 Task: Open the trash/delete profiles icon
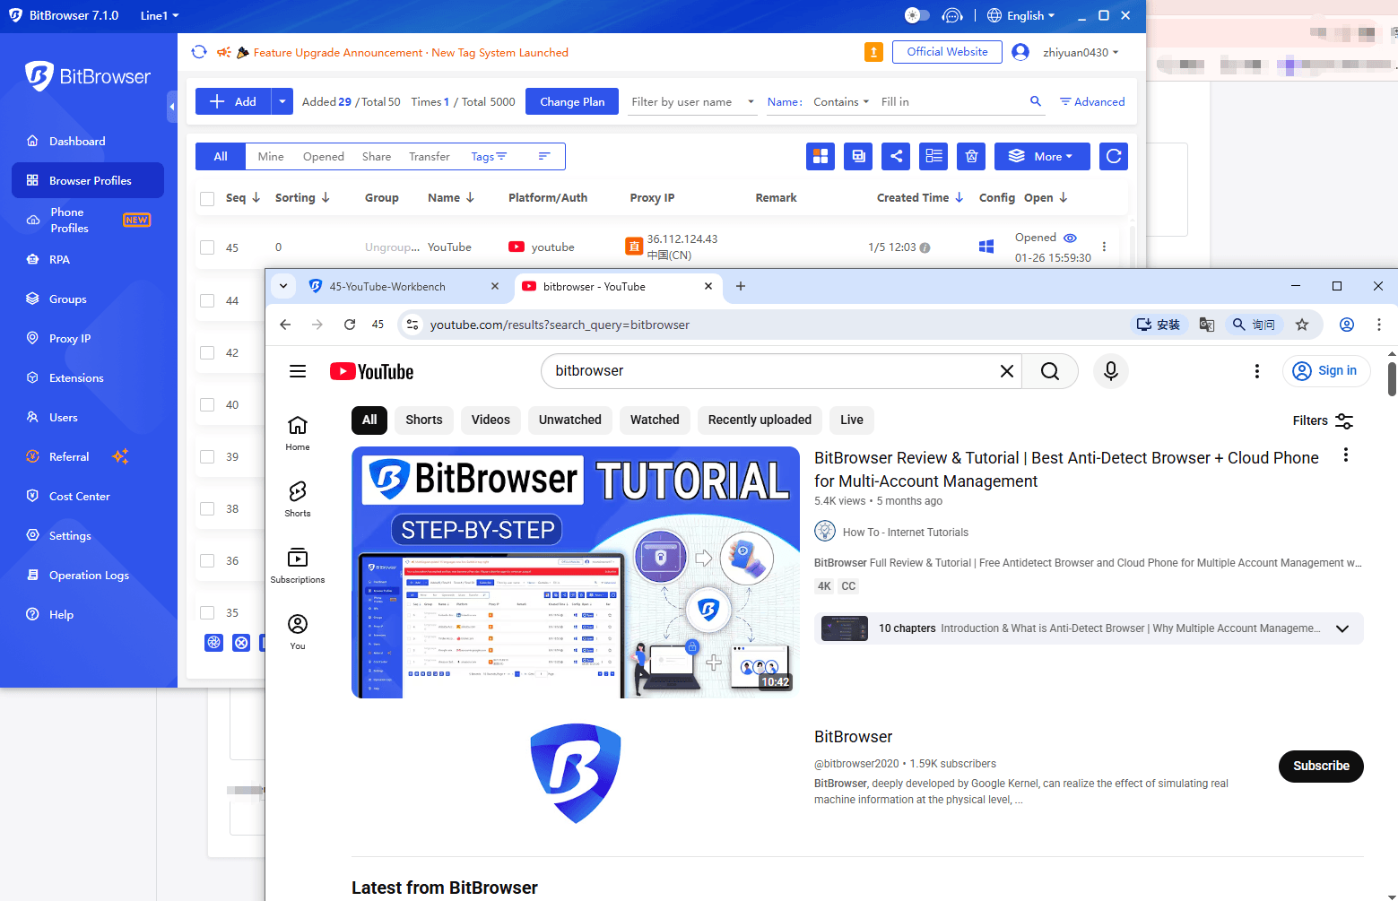pyautogui.click(x=971, y=156)
